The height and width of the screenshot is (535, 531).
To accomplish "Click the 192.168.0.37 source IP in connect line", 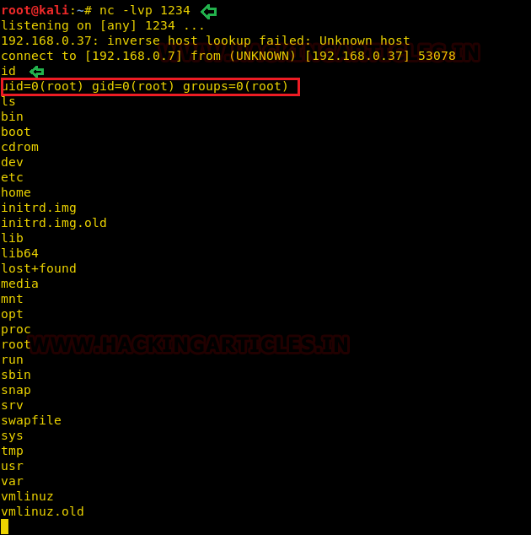I will (357, 56).
